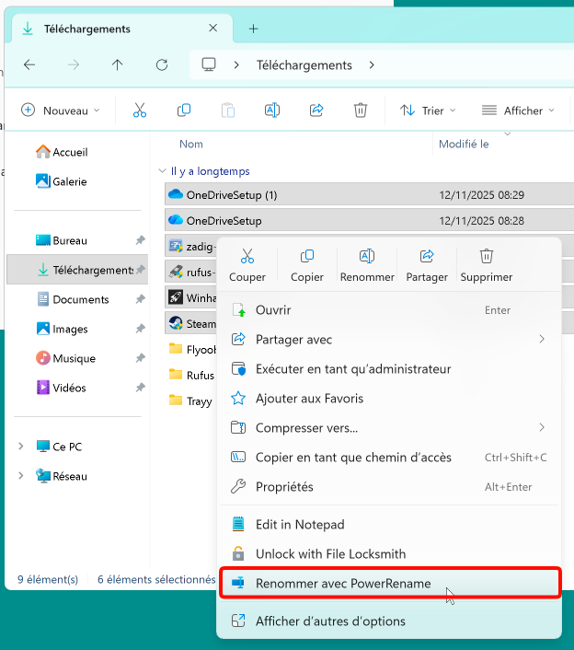Click the Partager icon in context menu
This screenshot has height=650, width=574.
(x=427, y=257)
